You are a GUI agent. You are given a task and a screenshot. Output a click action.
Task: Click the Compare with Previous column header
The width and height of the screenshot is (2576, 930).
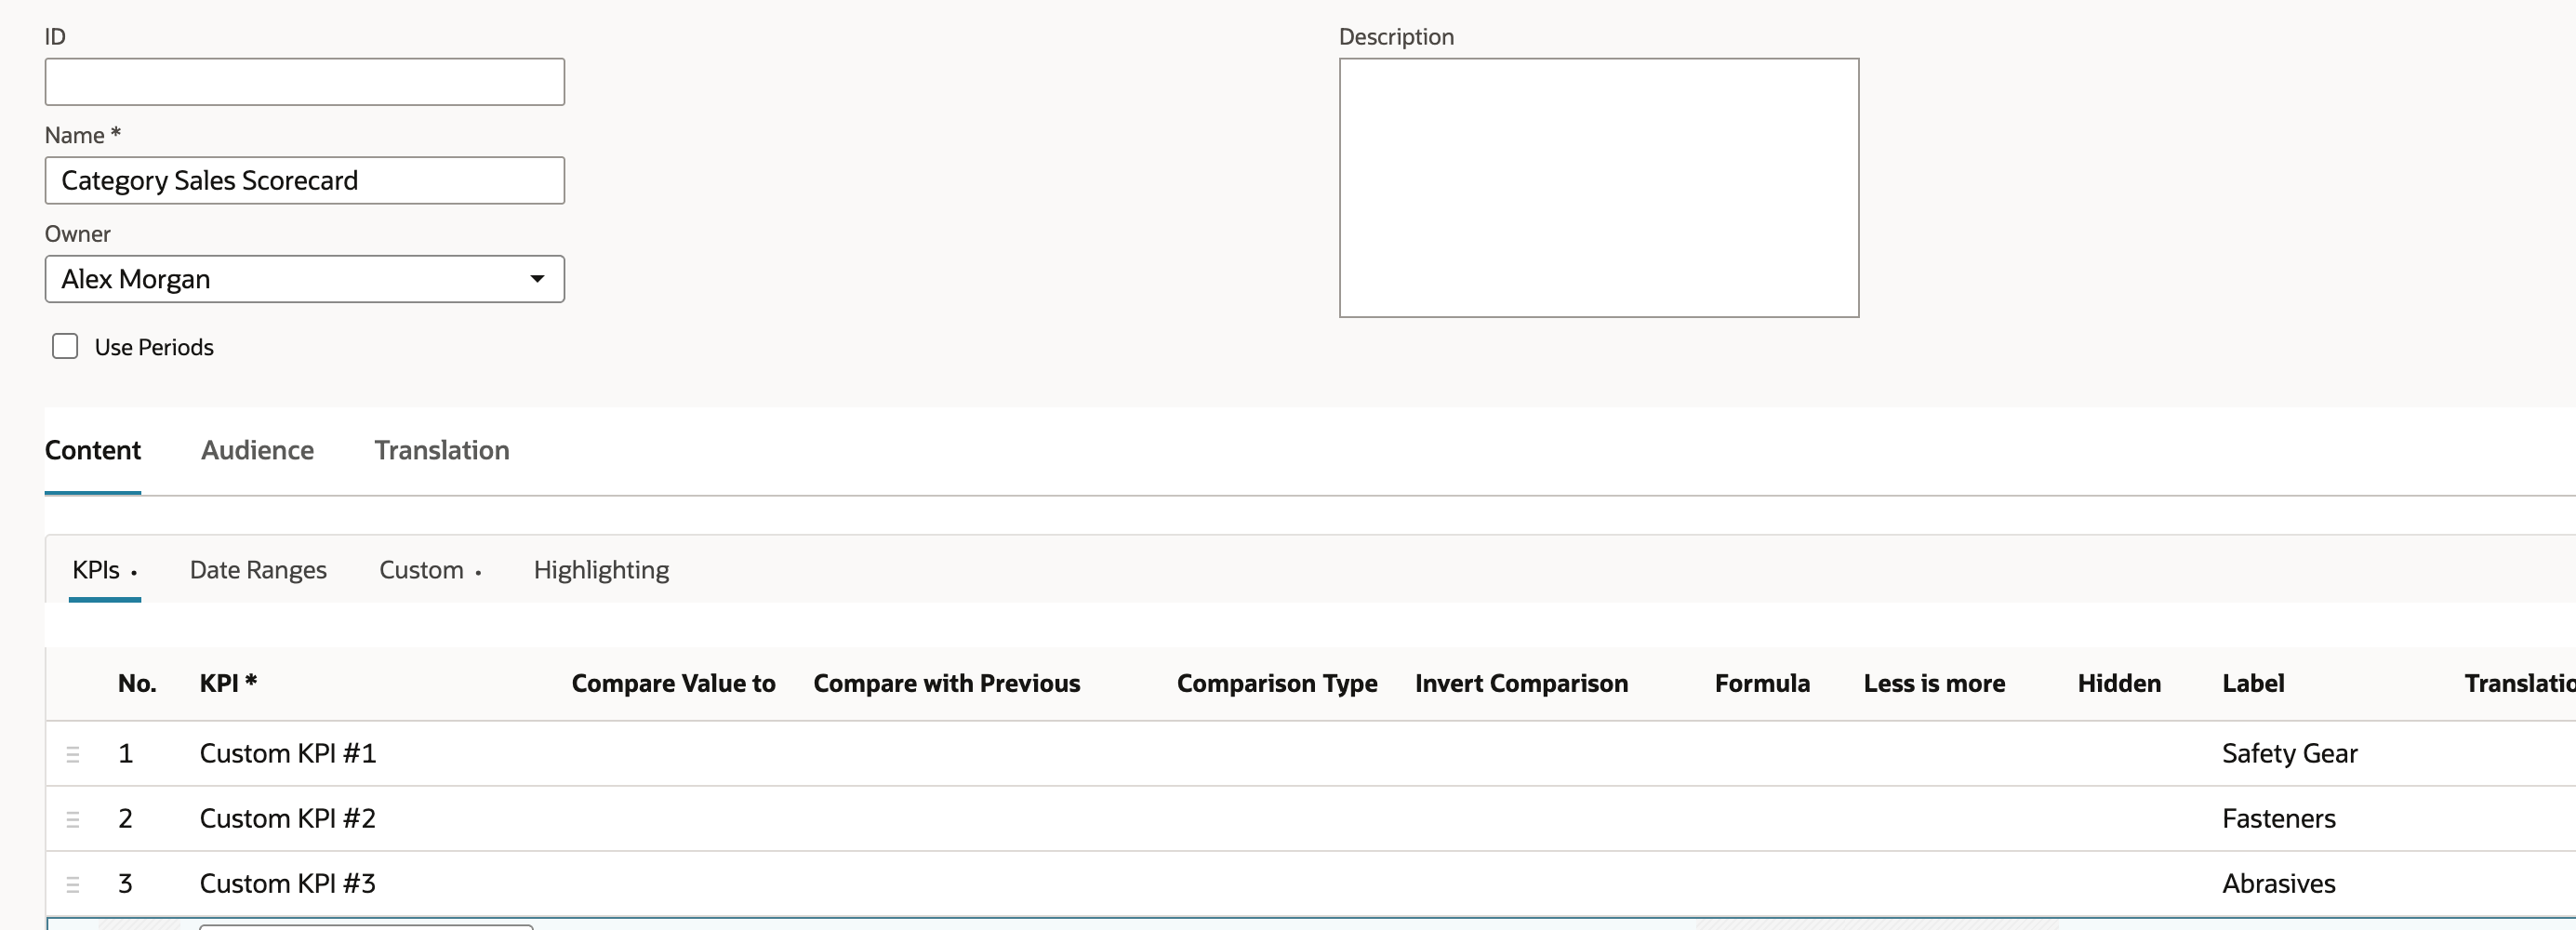click(946, 683)
